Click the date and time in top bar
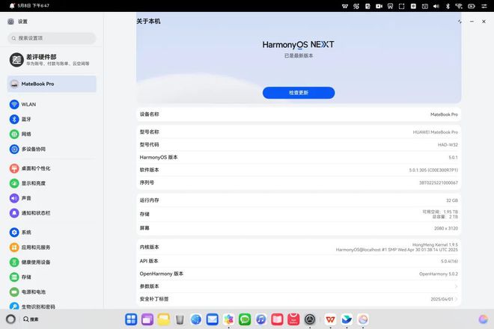The width and height of the screenshot is (494, 329). click(34, 6)
